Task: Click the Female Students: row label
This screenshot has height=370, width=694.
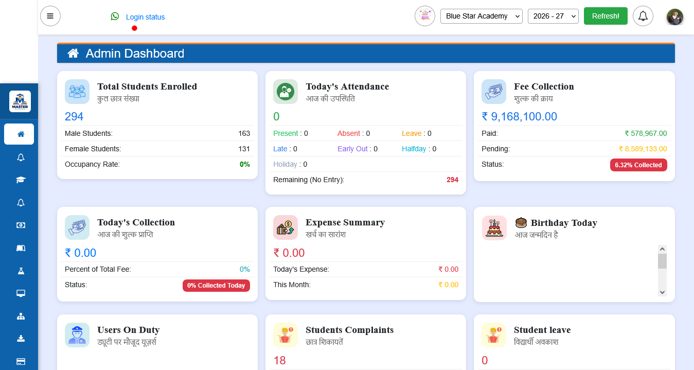Action: [93, 149]
